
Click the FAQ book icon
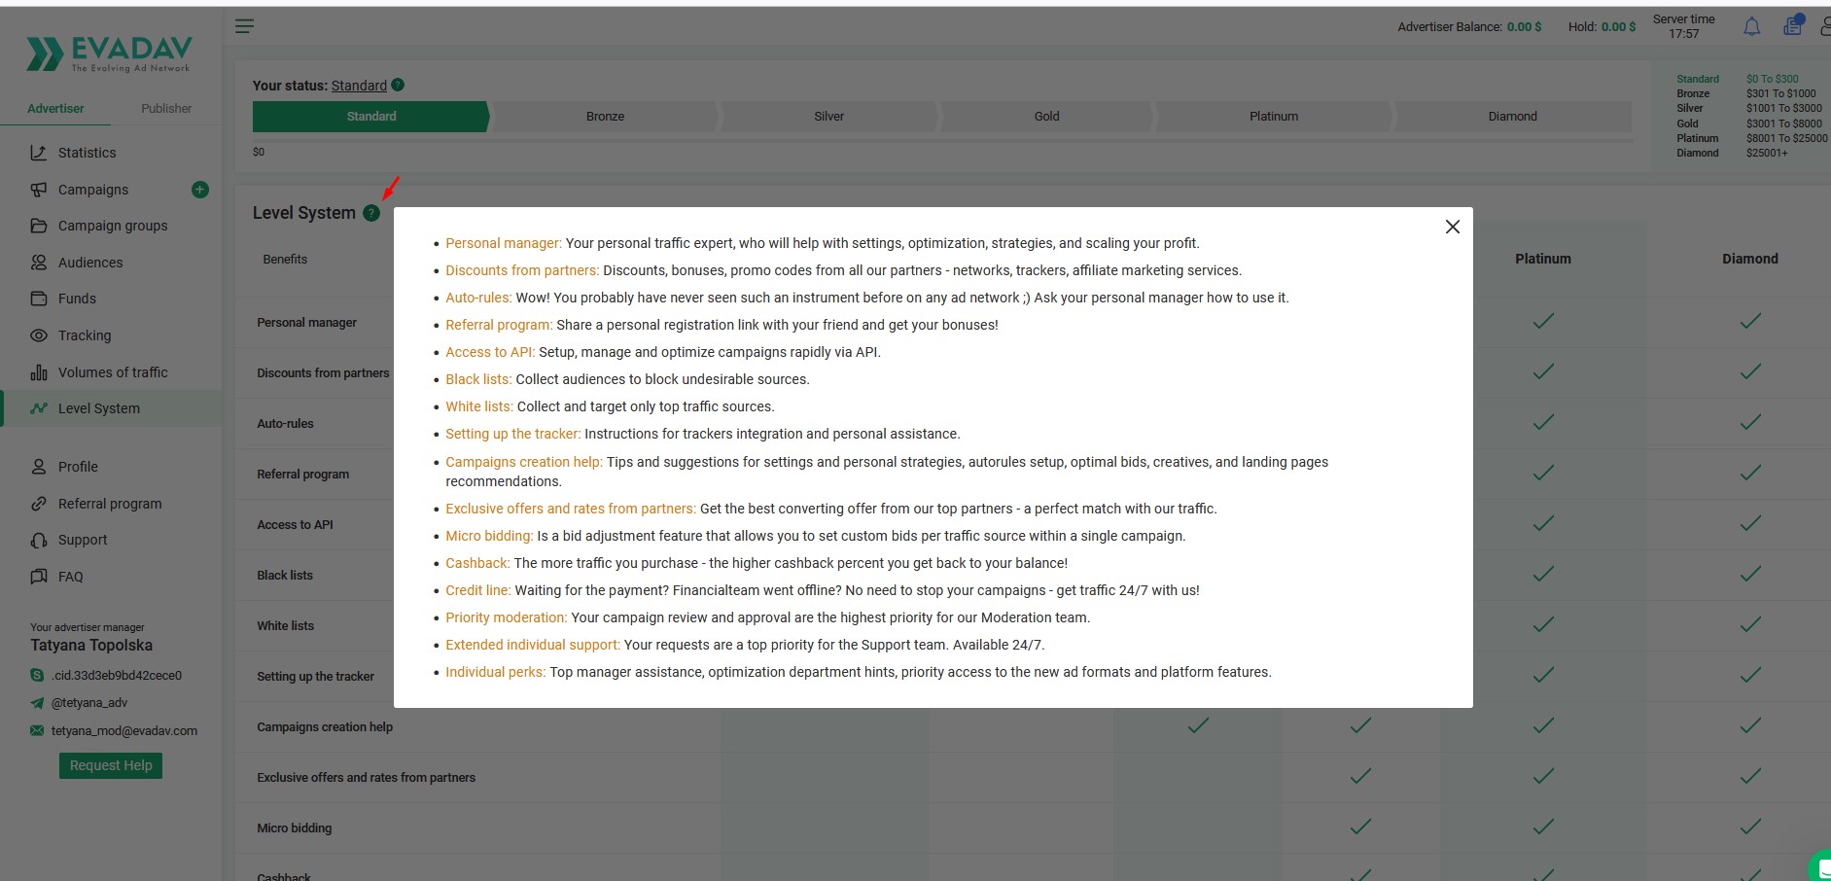click(x=39, y=577)
